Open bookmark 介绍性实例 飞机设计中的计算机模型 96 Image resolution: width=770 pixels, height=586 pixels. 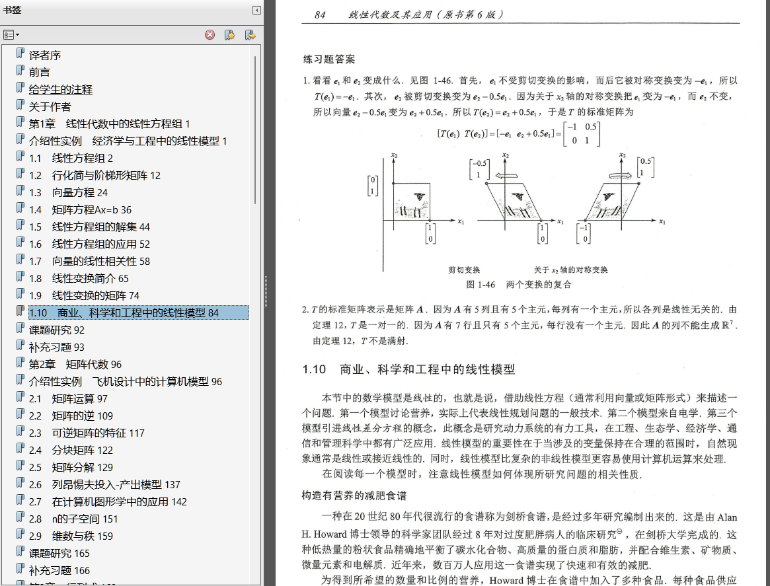click(x=125, y=381)
